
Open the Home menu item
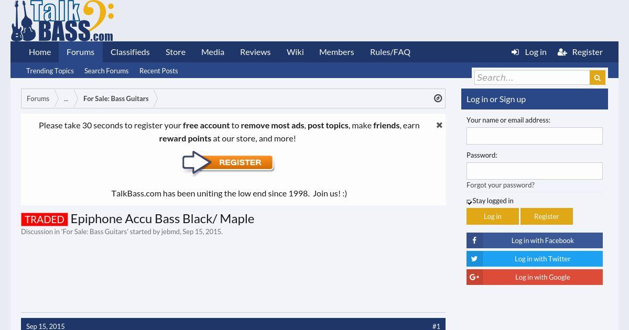click(x=40, y=52)
